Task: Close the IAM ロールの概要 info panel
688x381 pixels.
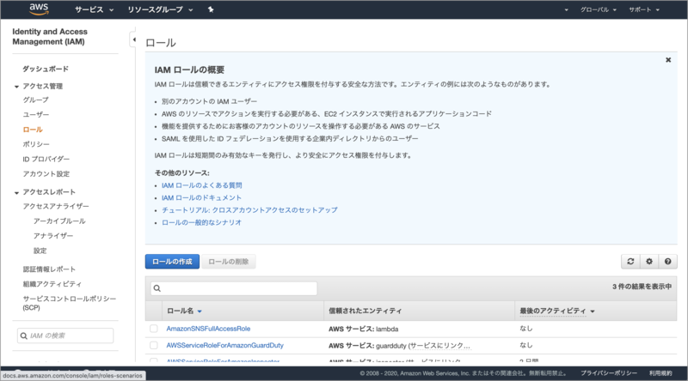Action: click(668, 60)
